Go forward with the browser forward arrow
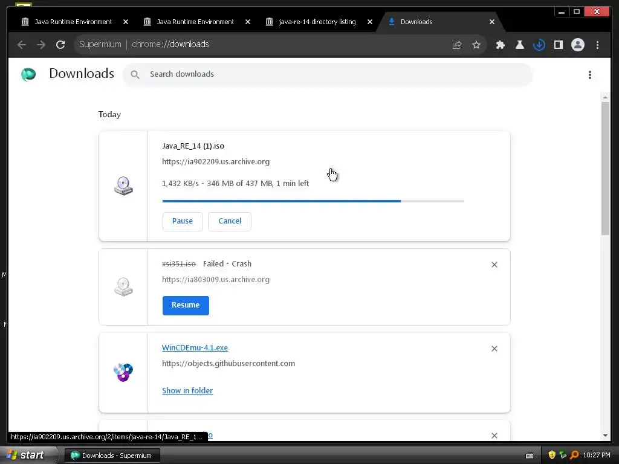 (x=41, y=45)
